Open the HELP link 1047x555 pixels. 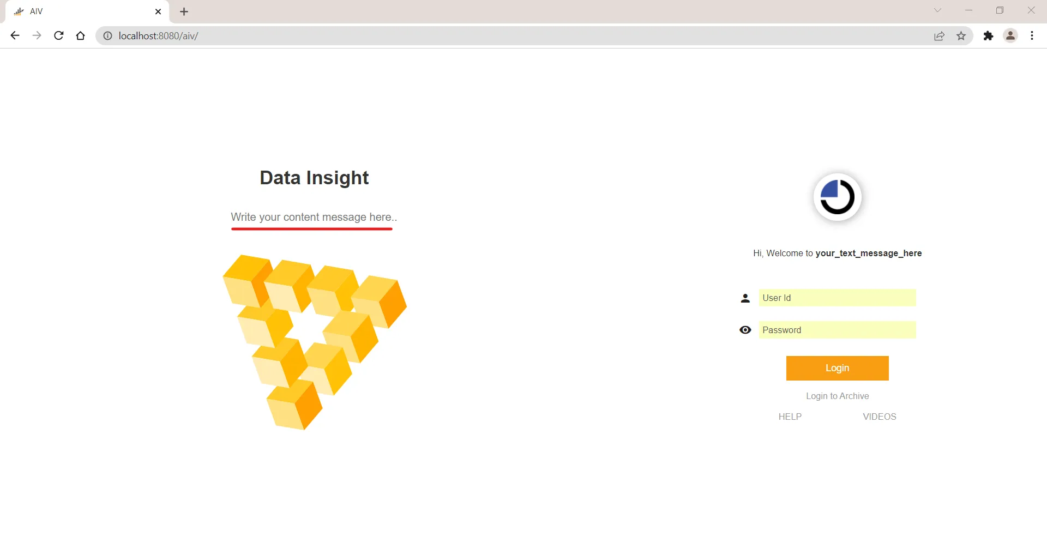click(790, 417)
